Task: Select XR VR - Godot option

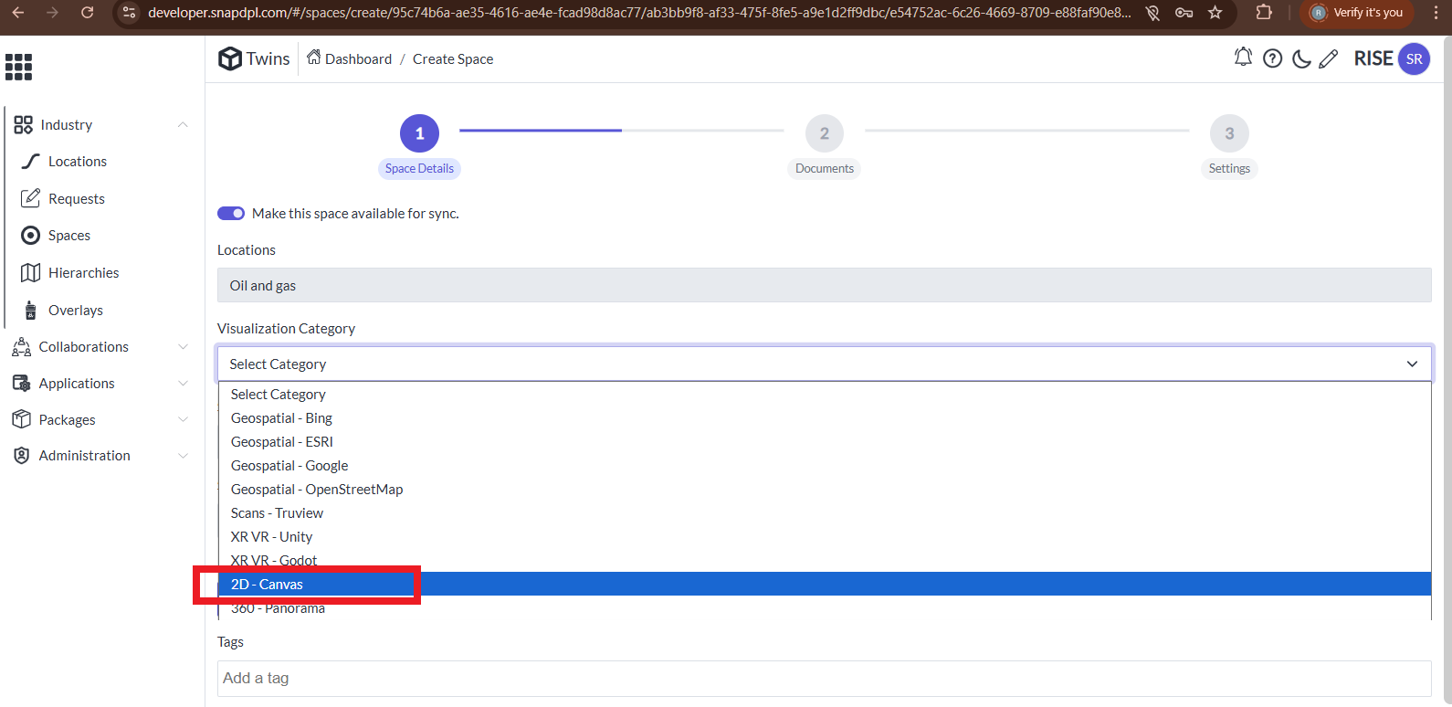Action: [825, 561]
